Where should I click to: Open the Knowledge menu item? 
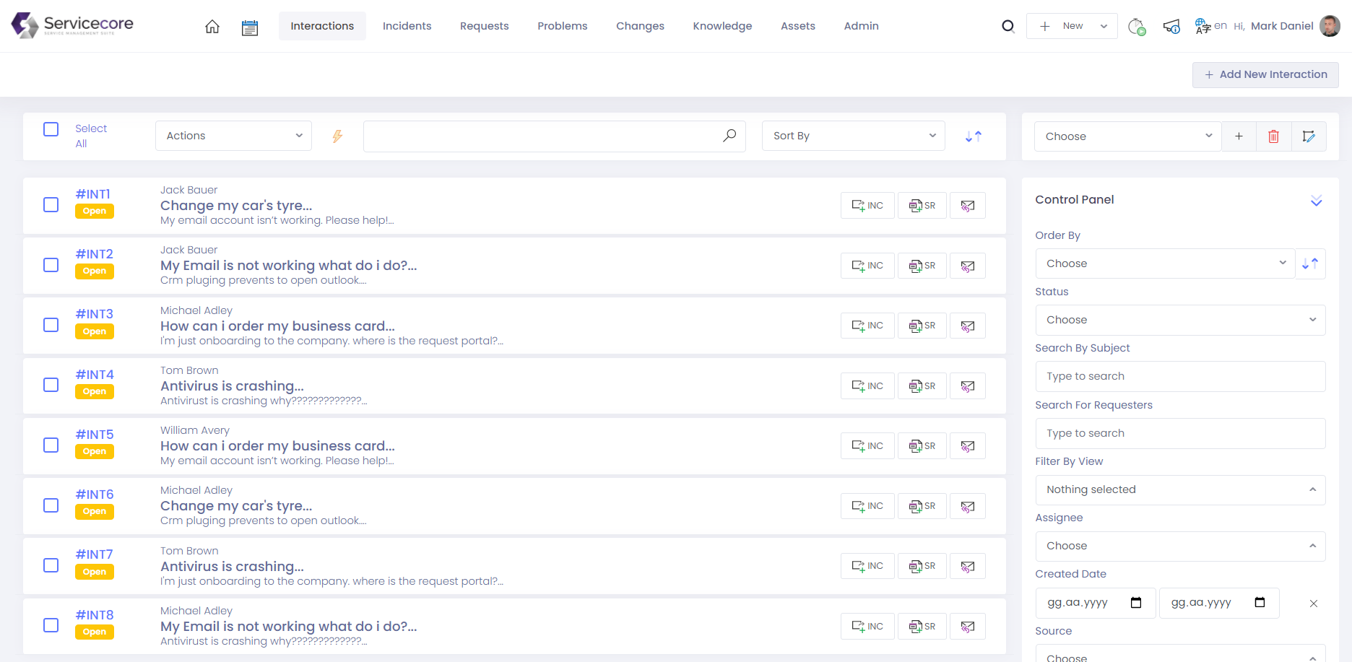[x=722, y=26]
